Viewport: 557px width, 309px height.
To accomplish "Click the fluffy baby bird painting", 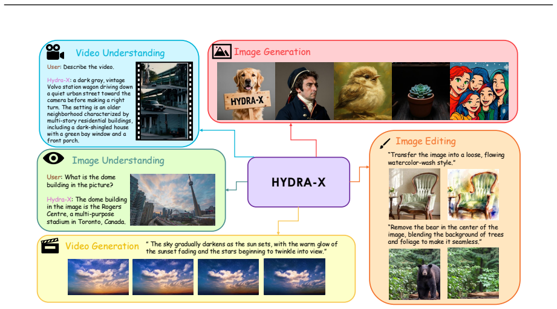I will coord(363,91).
